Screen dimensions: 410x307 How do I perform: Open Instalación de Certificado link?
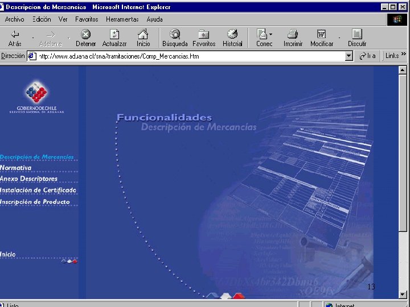coord(38,190)
